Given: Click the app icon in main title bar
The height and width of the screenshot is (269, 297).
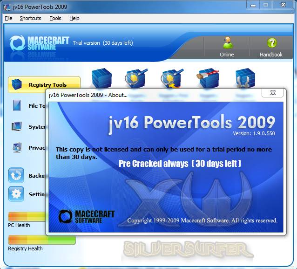Looking at the screenshot, I should 7,7.
